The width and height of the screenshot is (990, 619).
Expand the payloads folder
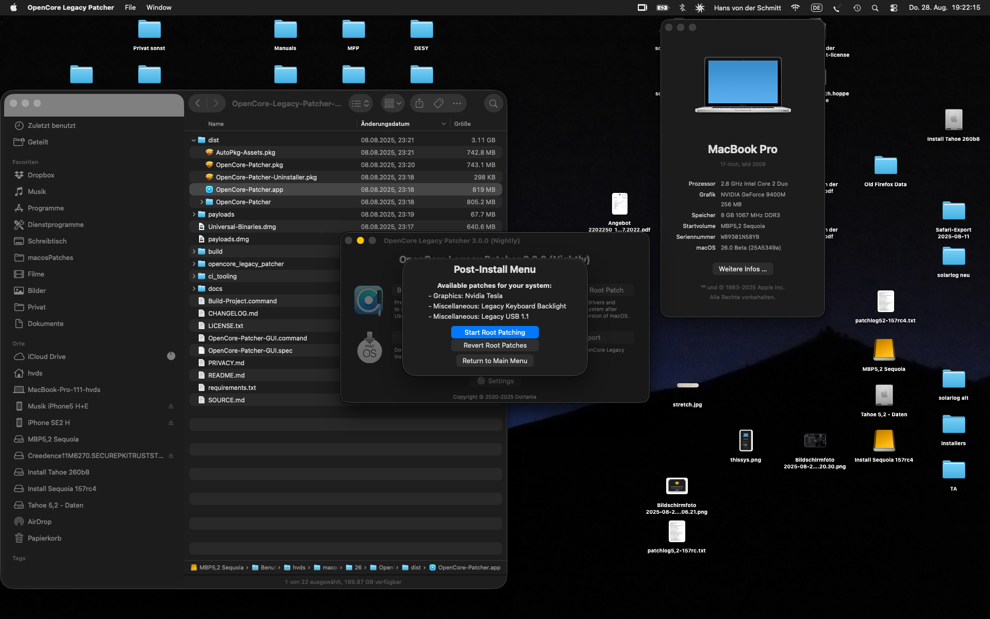[x=194, y=215]
